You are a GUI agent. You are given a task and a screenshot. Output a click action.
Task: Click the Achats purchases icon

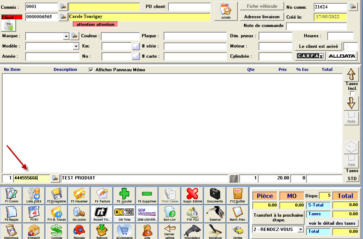(226, 11)
